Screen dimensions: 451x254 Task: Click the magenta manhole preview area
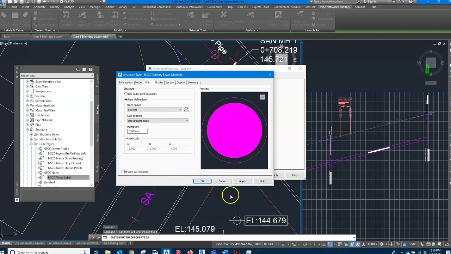[x=234, y=131]
